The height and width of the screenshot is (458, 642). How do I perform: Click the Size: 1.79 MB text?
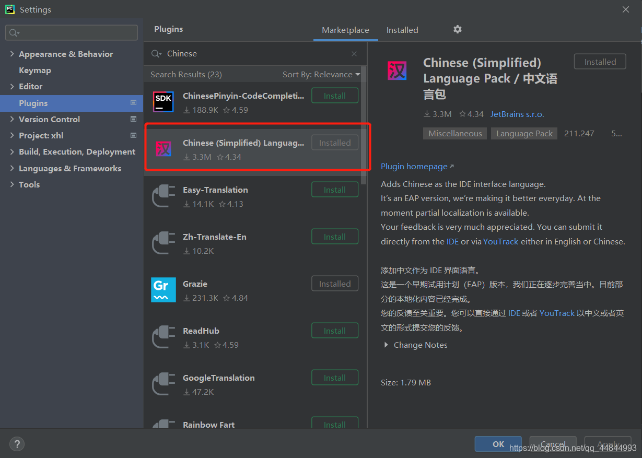point(406,382)
